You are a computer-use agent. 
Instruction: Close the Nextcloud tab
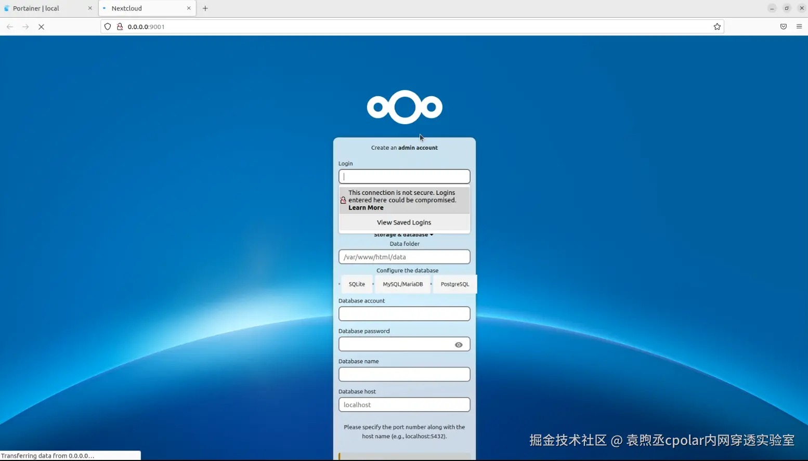click(x=189, y=8)
